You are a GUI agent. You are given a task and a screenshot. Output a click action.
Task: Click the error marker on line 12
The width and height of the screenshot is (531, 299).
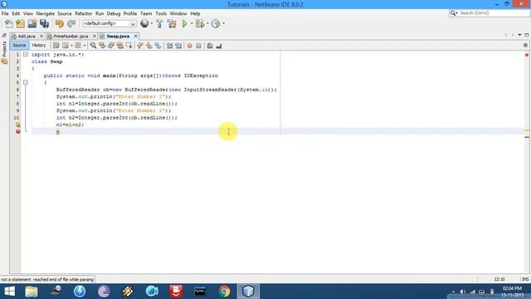tap(17, 131)
